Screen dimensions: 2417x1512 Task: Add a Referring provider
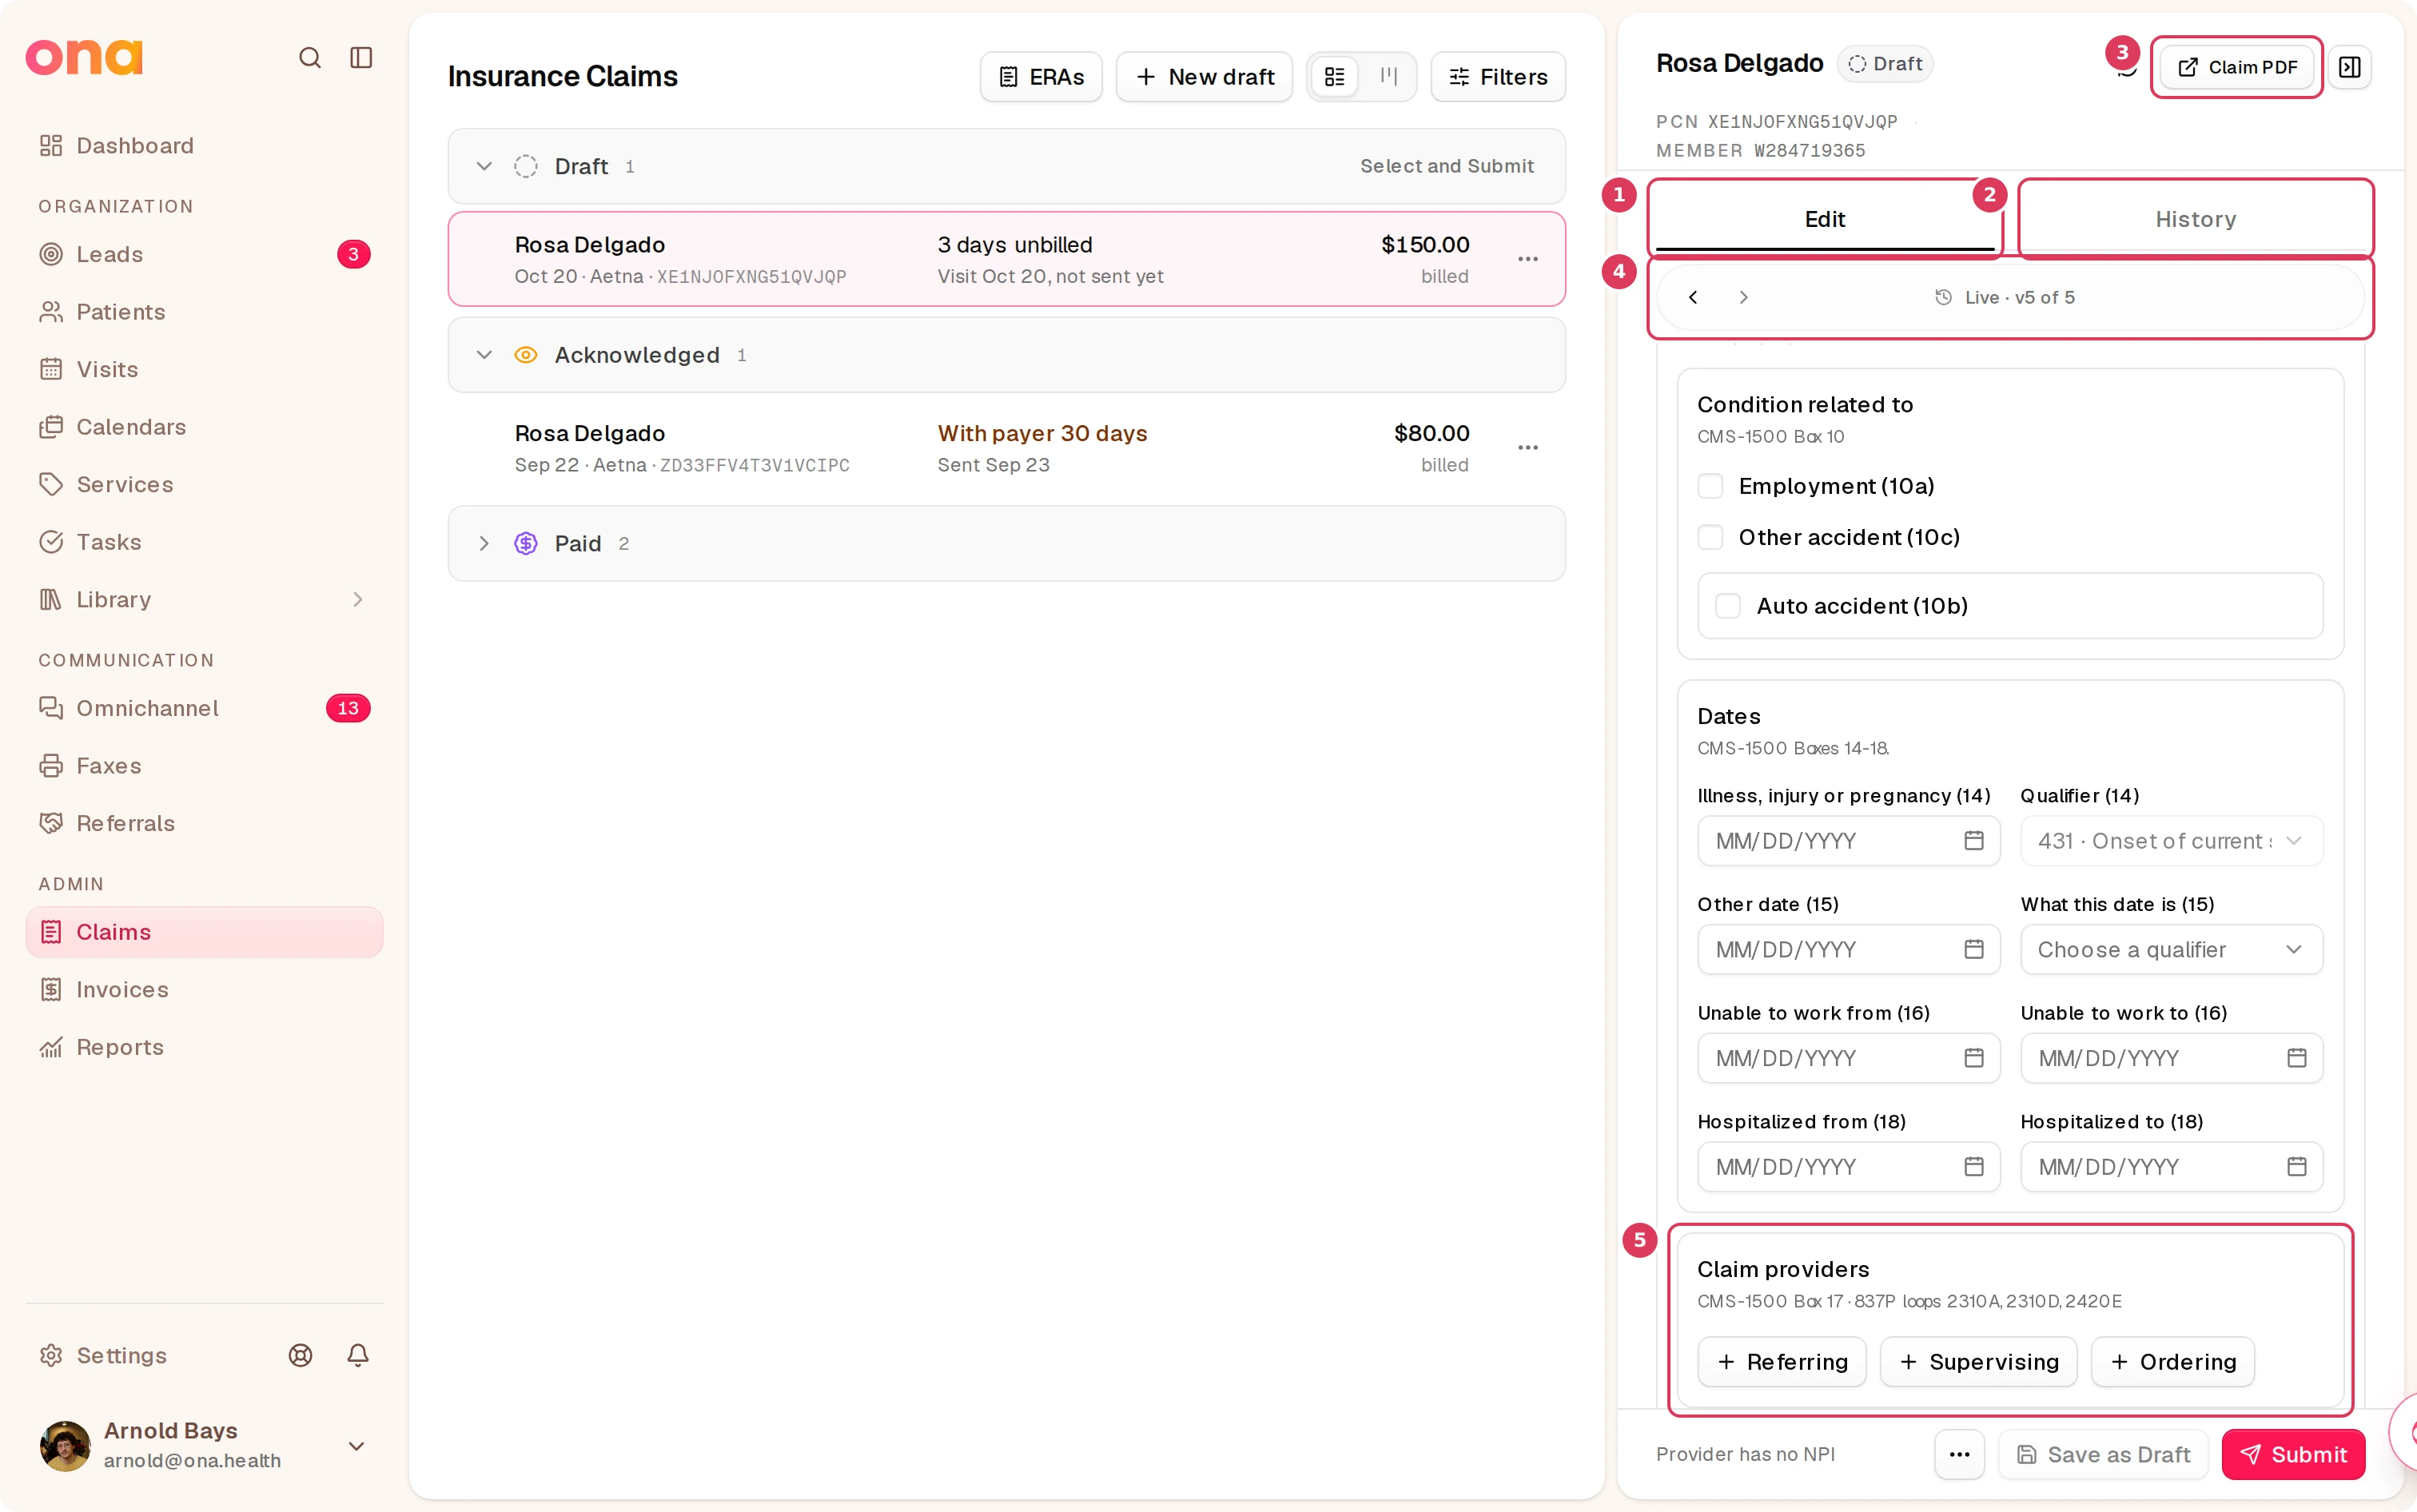point(1782,1362)
